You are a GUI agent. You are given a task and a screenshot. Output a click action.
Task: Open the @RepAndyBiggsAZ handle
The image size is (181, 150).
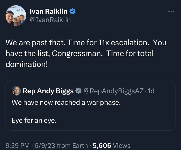coord(114,91)
